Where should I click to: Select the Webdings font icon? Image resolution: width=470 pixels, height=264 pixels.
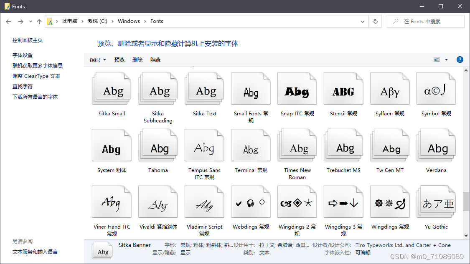click(251, 203)
